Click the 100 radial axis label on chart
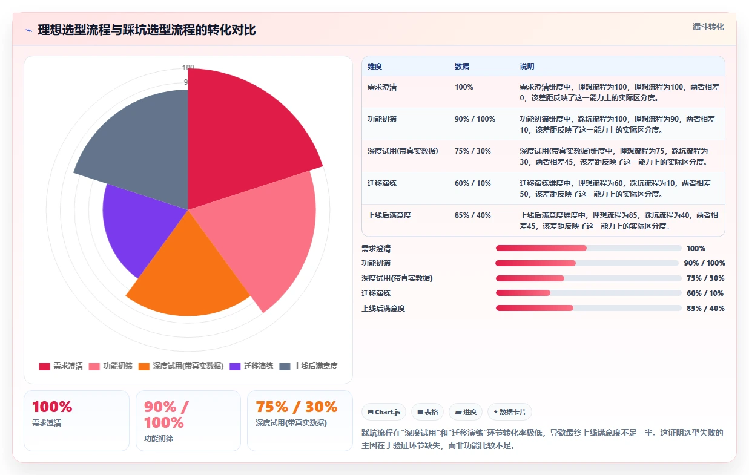Viewport: 749px width, 475px height. (x=188, y=67)
